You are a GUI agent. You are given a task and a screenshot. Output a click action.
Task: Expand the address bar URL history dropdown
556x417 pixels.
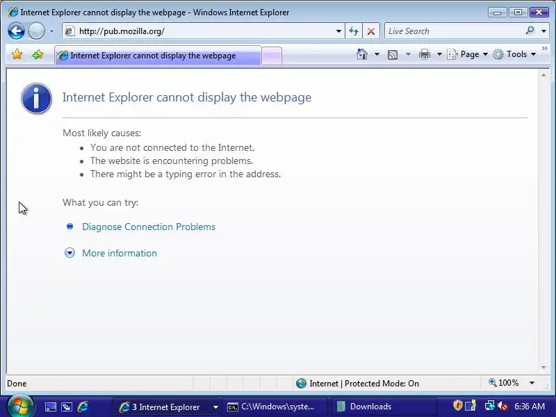338,31
